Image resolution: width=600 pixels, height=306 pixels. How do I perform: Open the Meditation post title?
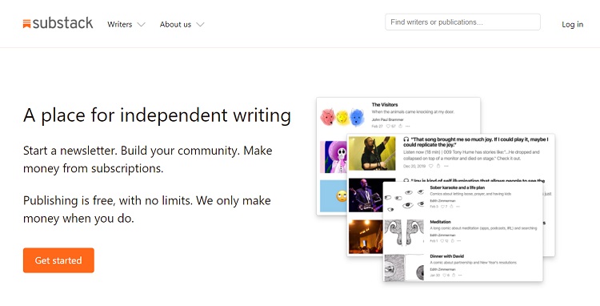[440, 222]
